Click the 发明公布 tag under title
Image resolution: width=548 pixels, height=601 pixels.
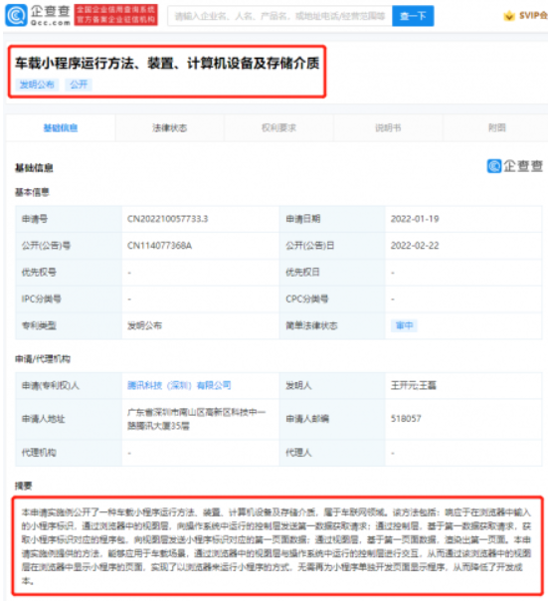point(37,85)
